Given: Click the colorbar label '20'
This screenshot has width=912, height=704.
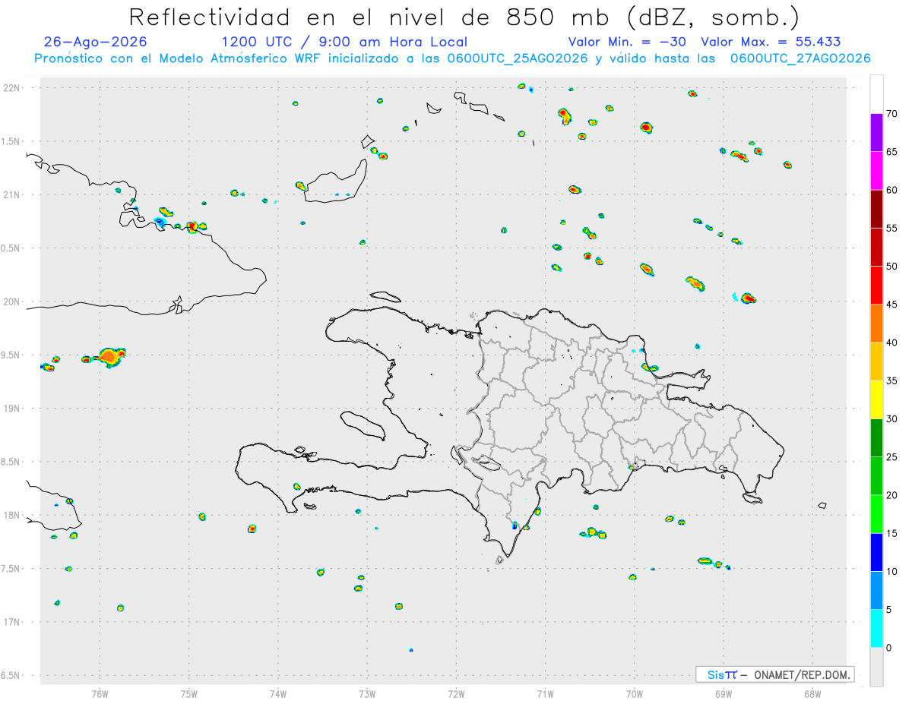Looking at the screenshot, I should (x=892, y=495).
